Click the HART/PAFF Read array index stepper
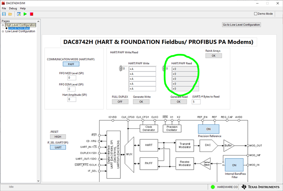Screen dimensions: 283x191 point(163,68)
